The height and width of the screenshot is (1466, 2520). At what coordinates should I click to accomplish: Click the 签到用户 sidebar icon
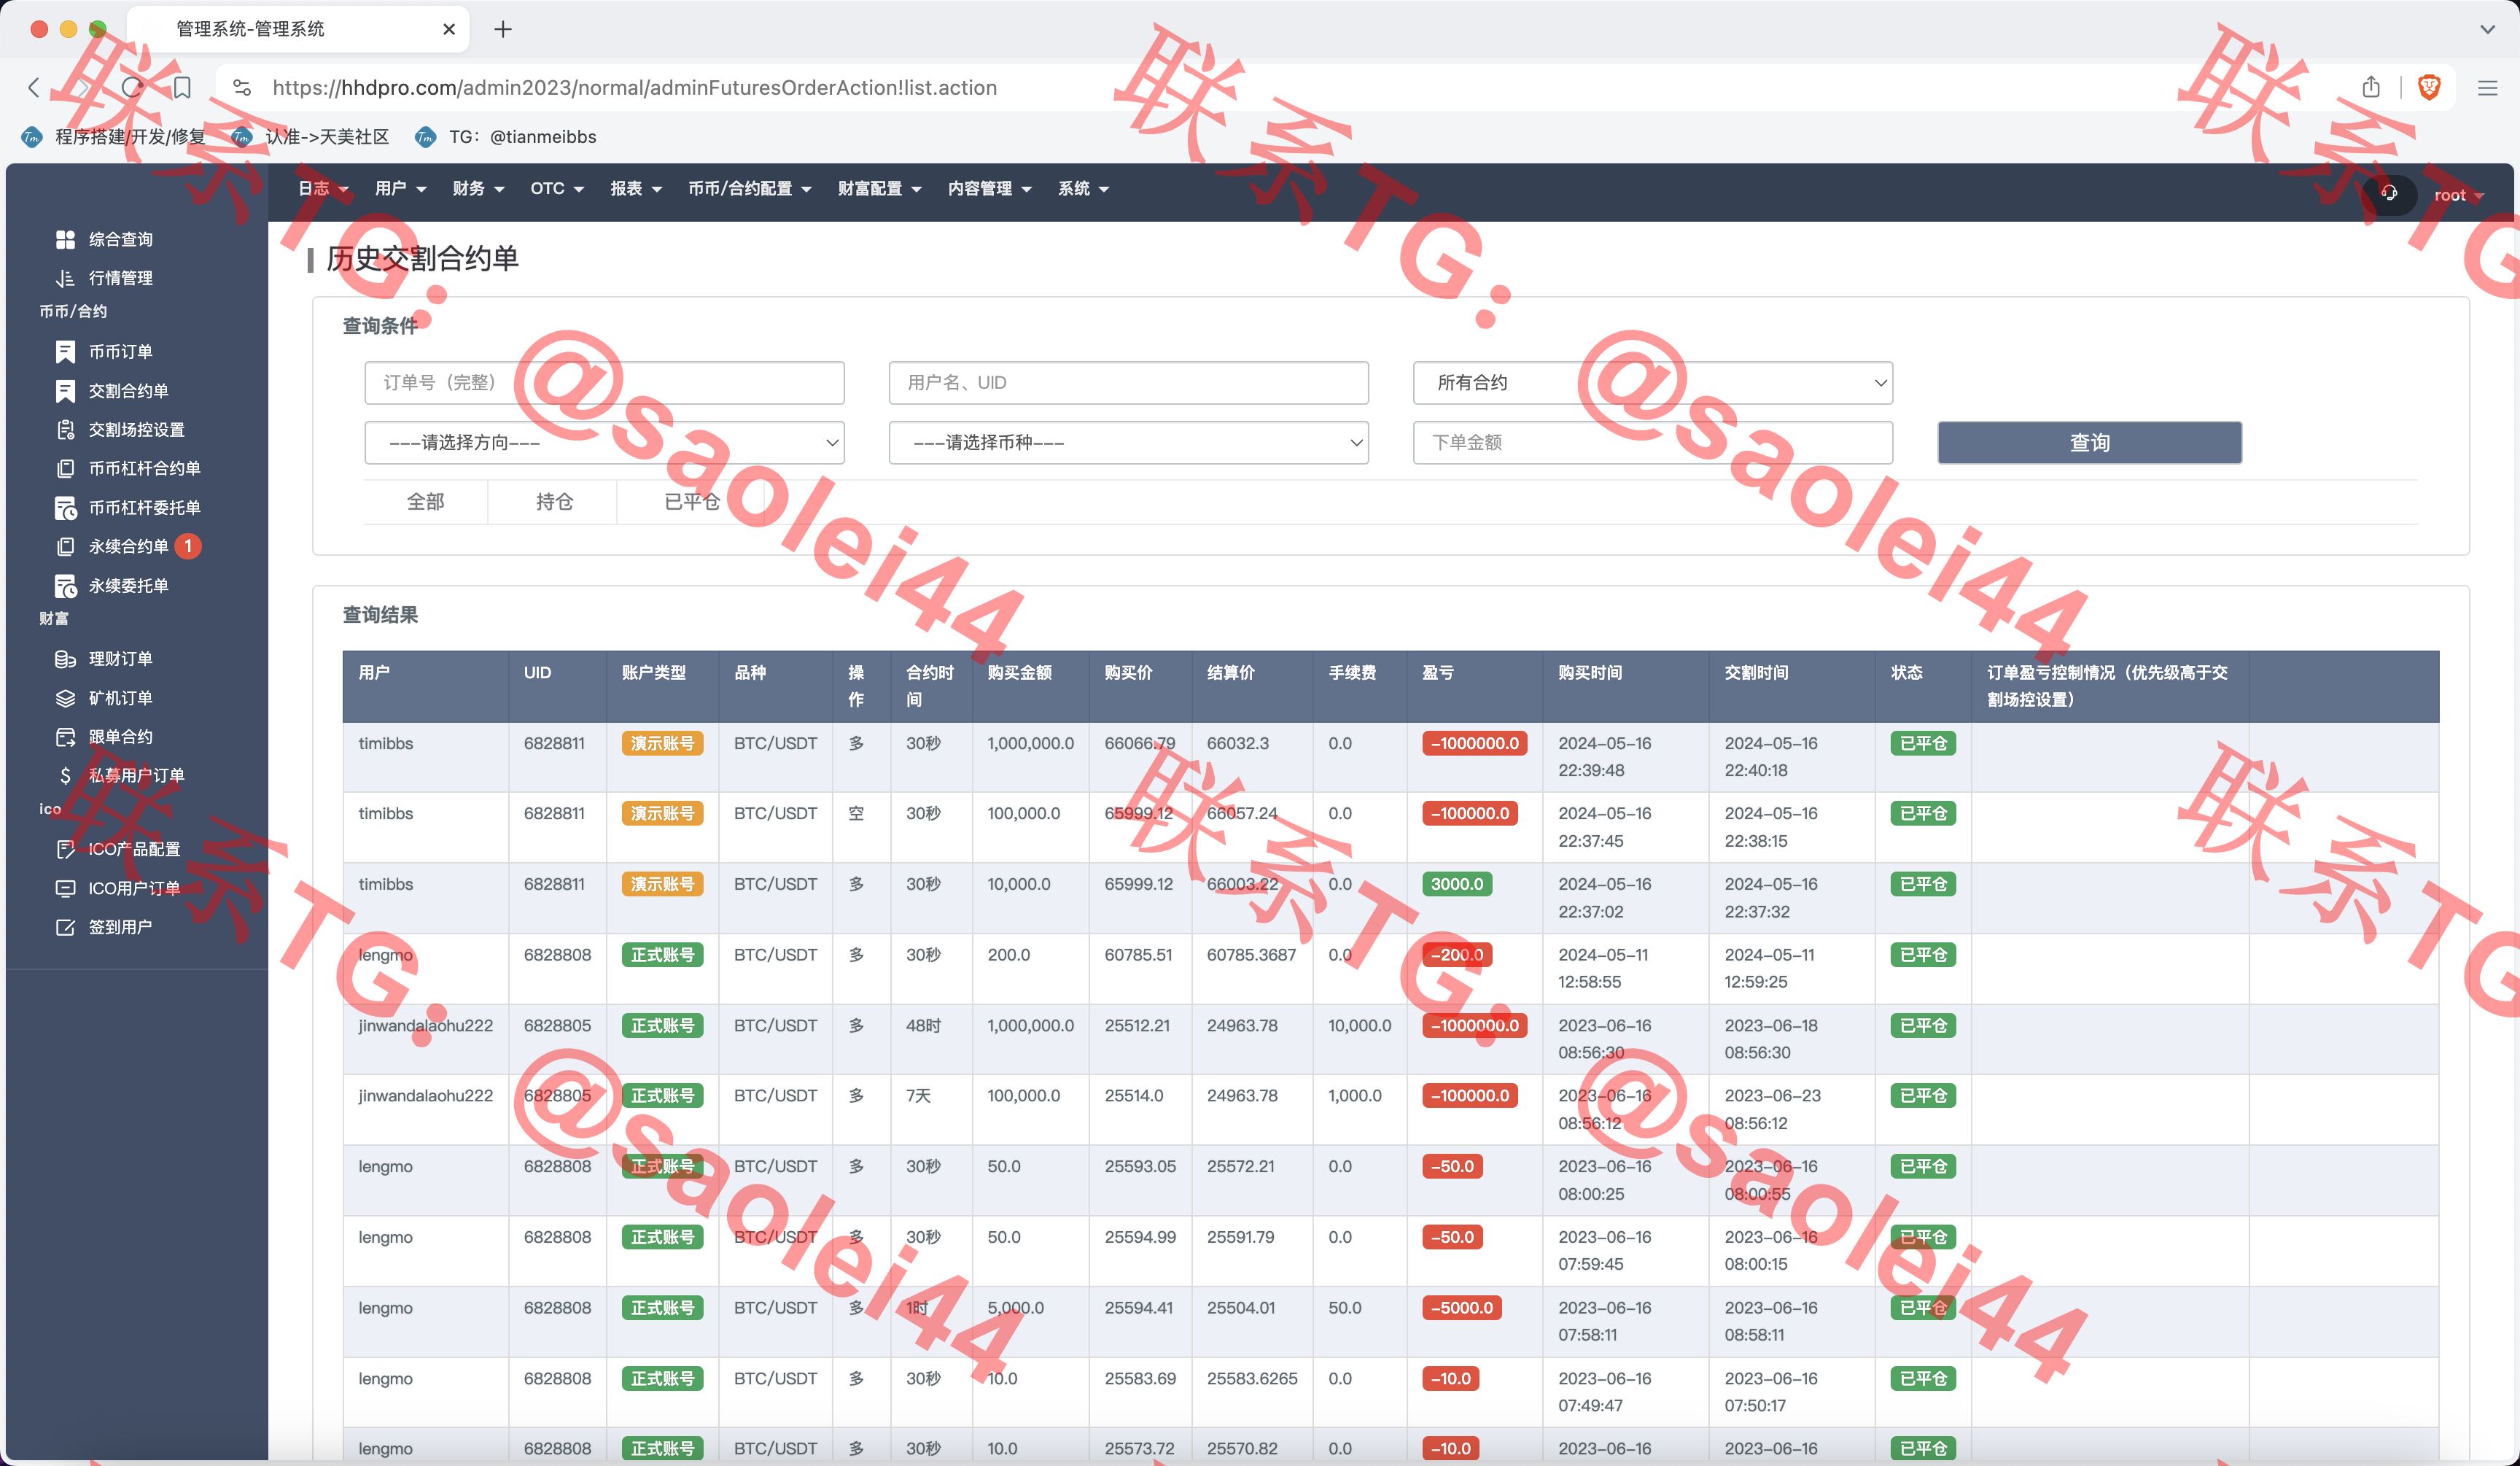tap(65, 927)
